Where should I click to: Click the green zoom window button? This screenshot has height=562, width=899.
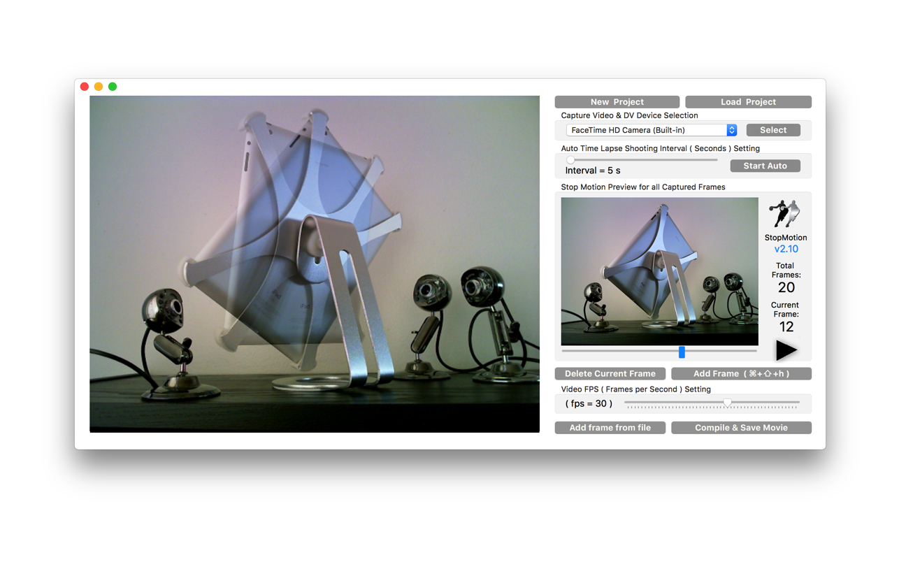113,87
